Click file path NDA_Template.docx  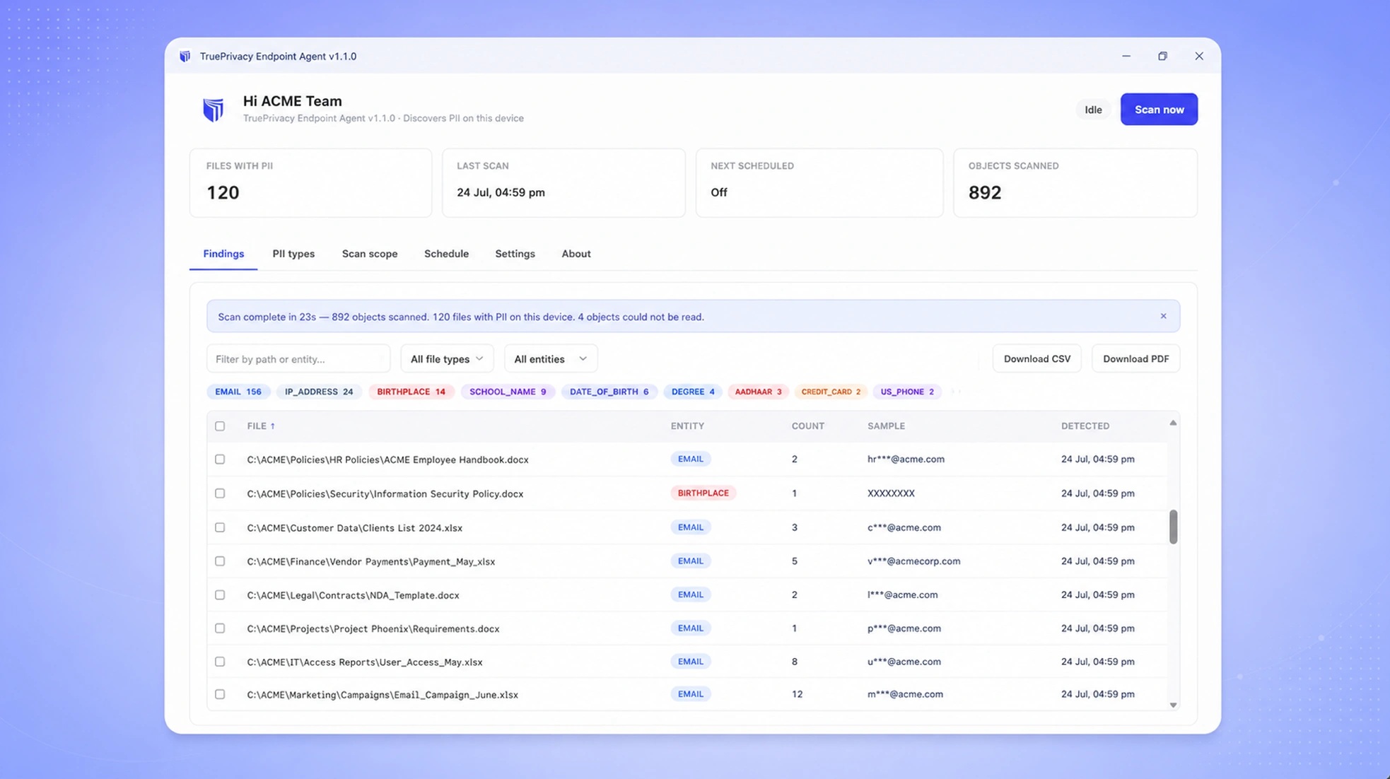pos(353,595)
